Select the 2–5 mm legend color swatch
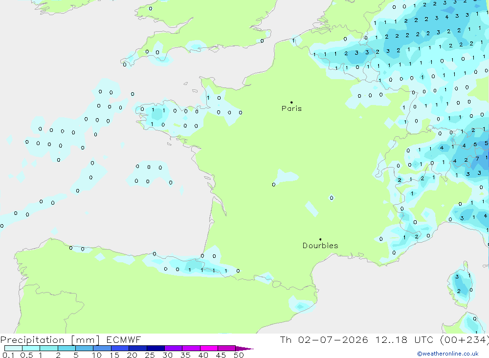The image size is (489, 358). point(67,348)
